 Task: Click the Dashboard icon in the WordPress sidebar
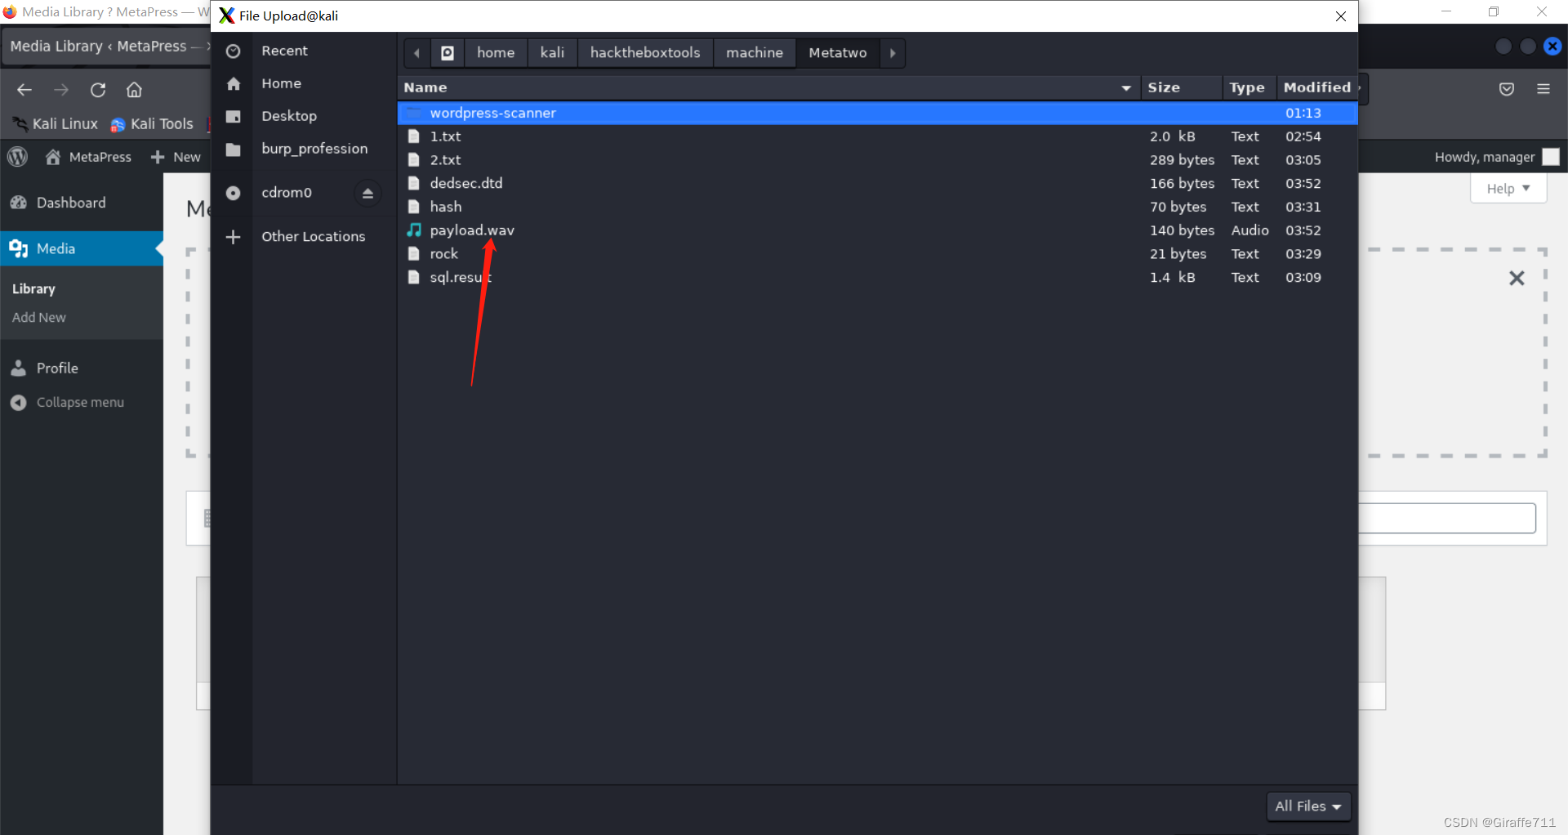(18, 202)
